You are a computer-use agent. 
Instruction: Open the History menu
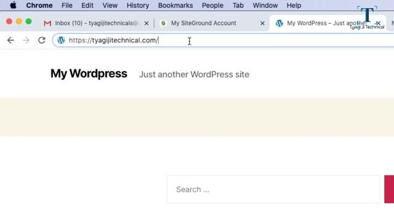click(138, 6)
